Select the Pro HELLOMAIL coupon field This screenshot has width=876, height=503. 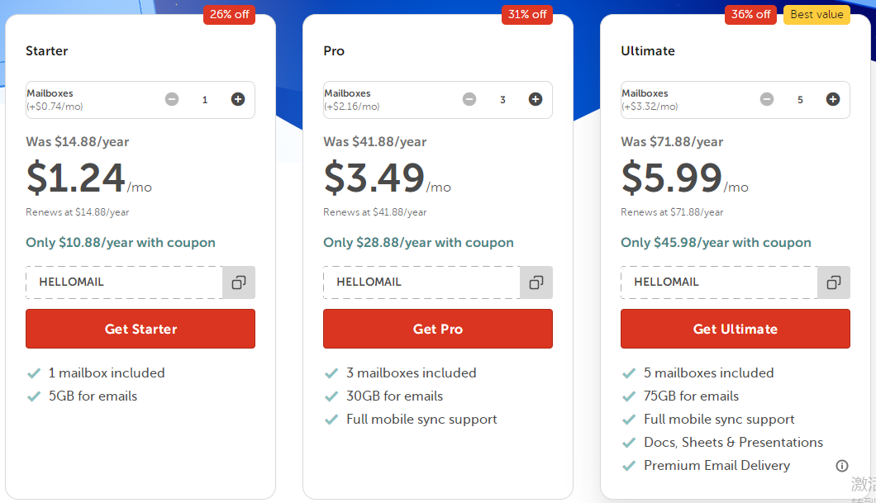[x=421, y=282]
